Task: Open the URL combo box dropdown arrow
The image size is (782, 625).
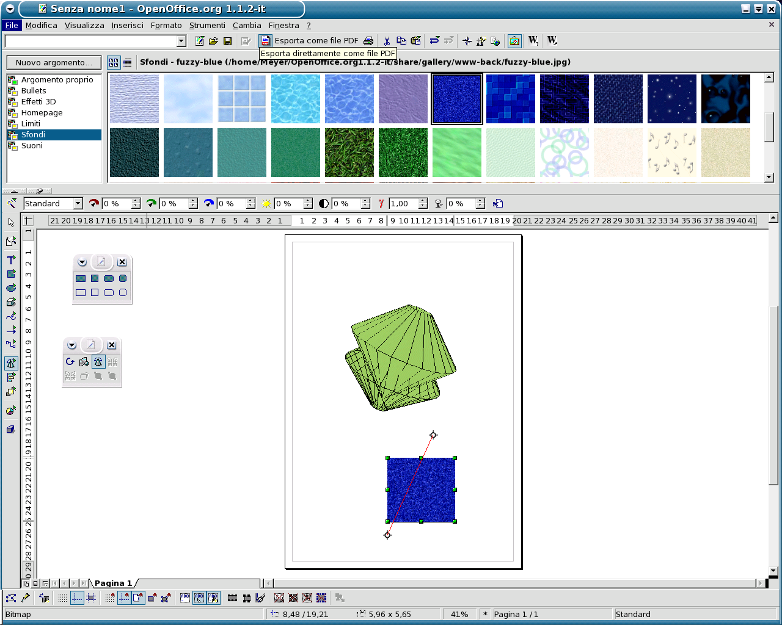Action: tap(181, 41)
